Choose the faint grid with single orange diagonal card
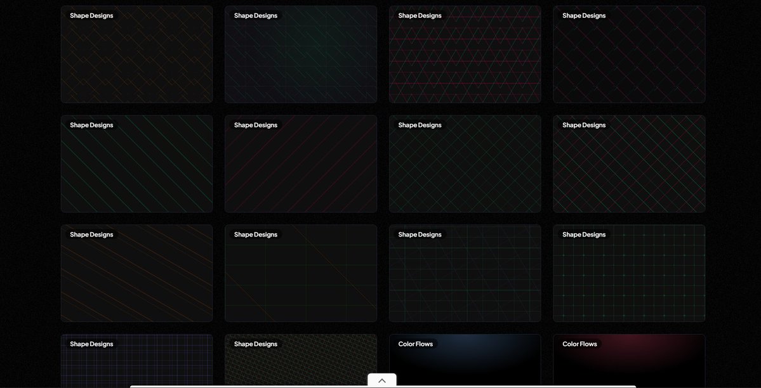 tap(301, 273)
